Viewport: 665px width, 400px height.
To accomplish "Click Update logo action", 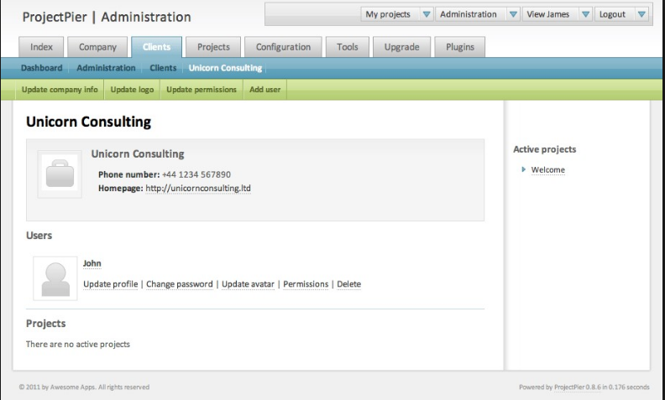I will point(133,90).
